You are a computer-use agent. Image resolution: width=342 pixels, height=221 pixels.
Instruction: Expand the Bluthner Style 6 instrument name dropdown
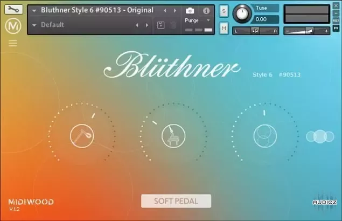coord(34,11)
